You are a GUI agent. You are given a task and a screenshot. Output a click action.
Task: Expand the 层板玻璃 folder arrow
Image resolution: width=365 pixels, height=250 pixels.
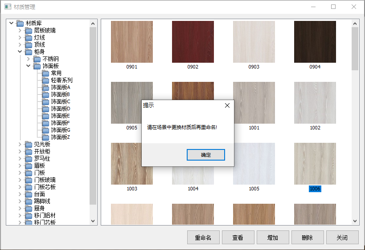(x=20, y=30)
